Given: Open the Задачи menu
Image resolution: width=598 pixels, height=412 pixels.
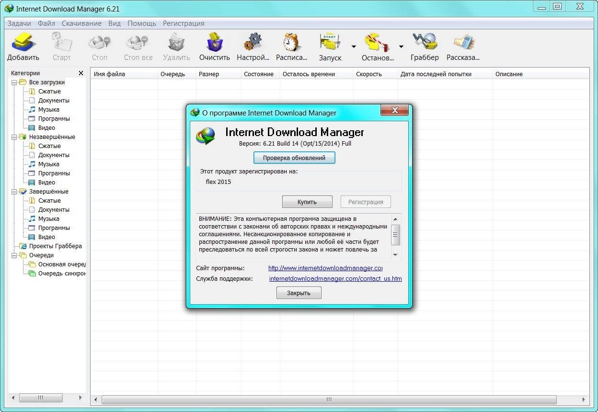Looking at the screenshot, I should coord(19,23).
